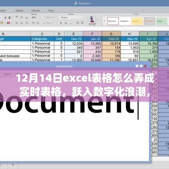The height and width of the screenshot is (169, 169).
Task: Select the cell containing 1,953
Action: (130, 48)
